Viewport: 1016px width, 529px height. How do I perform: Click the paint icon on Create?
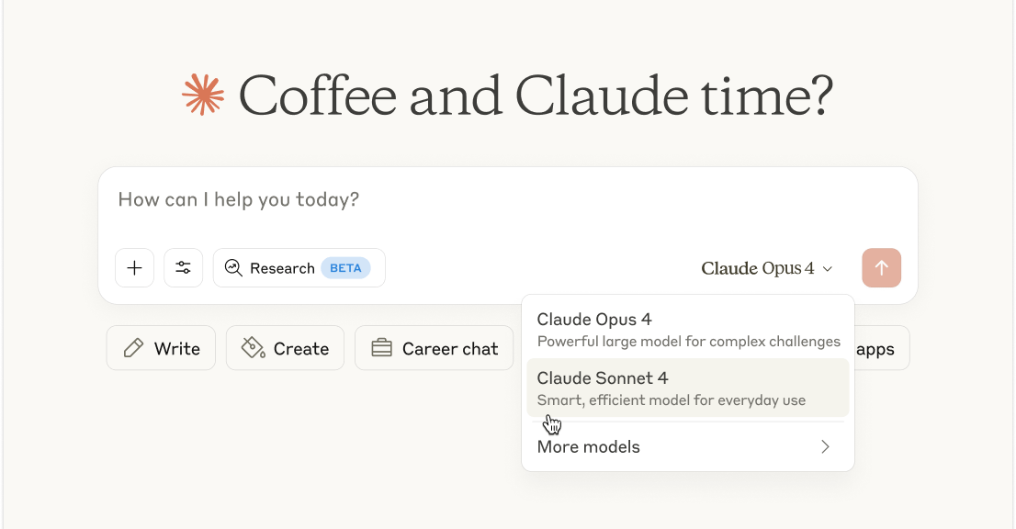253,348
